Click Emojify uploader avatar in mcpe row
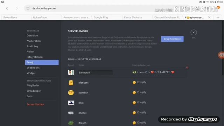The image size is (224, 126). [x=134, y=113]
